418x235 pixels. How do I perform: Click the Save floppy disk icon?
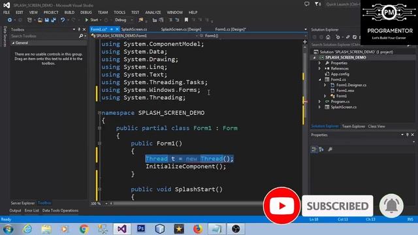[46, 20]
